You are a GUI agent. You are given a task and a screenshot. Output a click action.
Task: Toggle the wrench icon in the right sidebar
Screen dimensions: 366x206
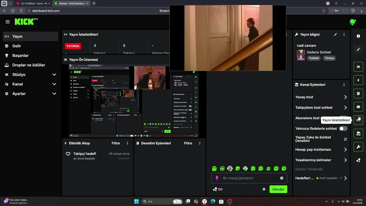tap(358, 147)
